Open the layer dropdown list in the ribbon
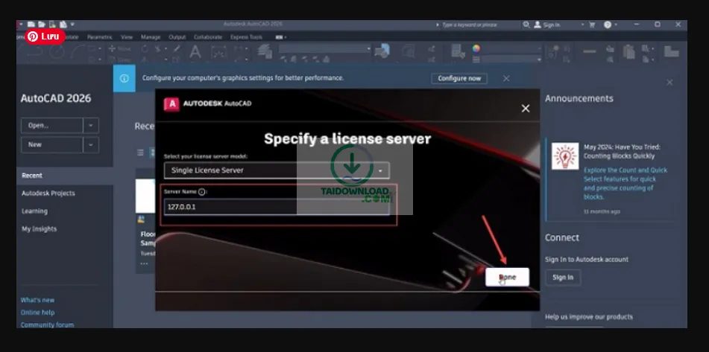Viewport: 709px width, 352px height. [x=324, y=48]
